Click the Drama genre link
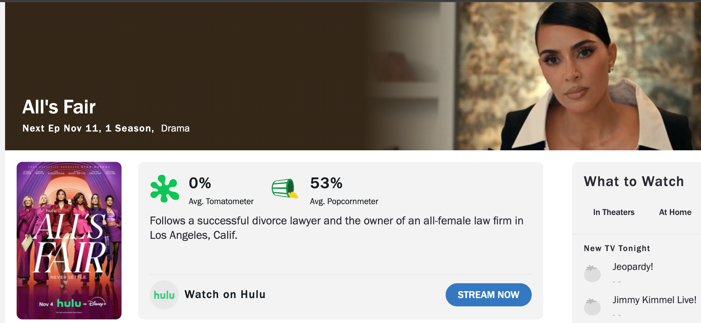The width and height of the screenshot is (701, 323). pos(175,128)
